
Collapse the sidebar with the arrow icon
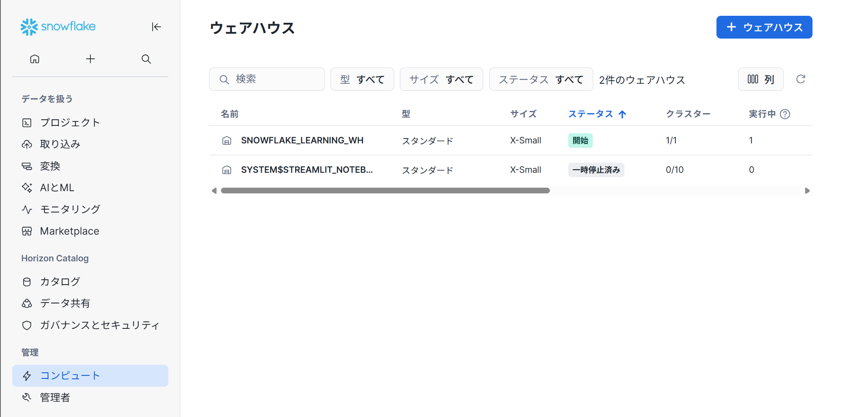[157, 27]
